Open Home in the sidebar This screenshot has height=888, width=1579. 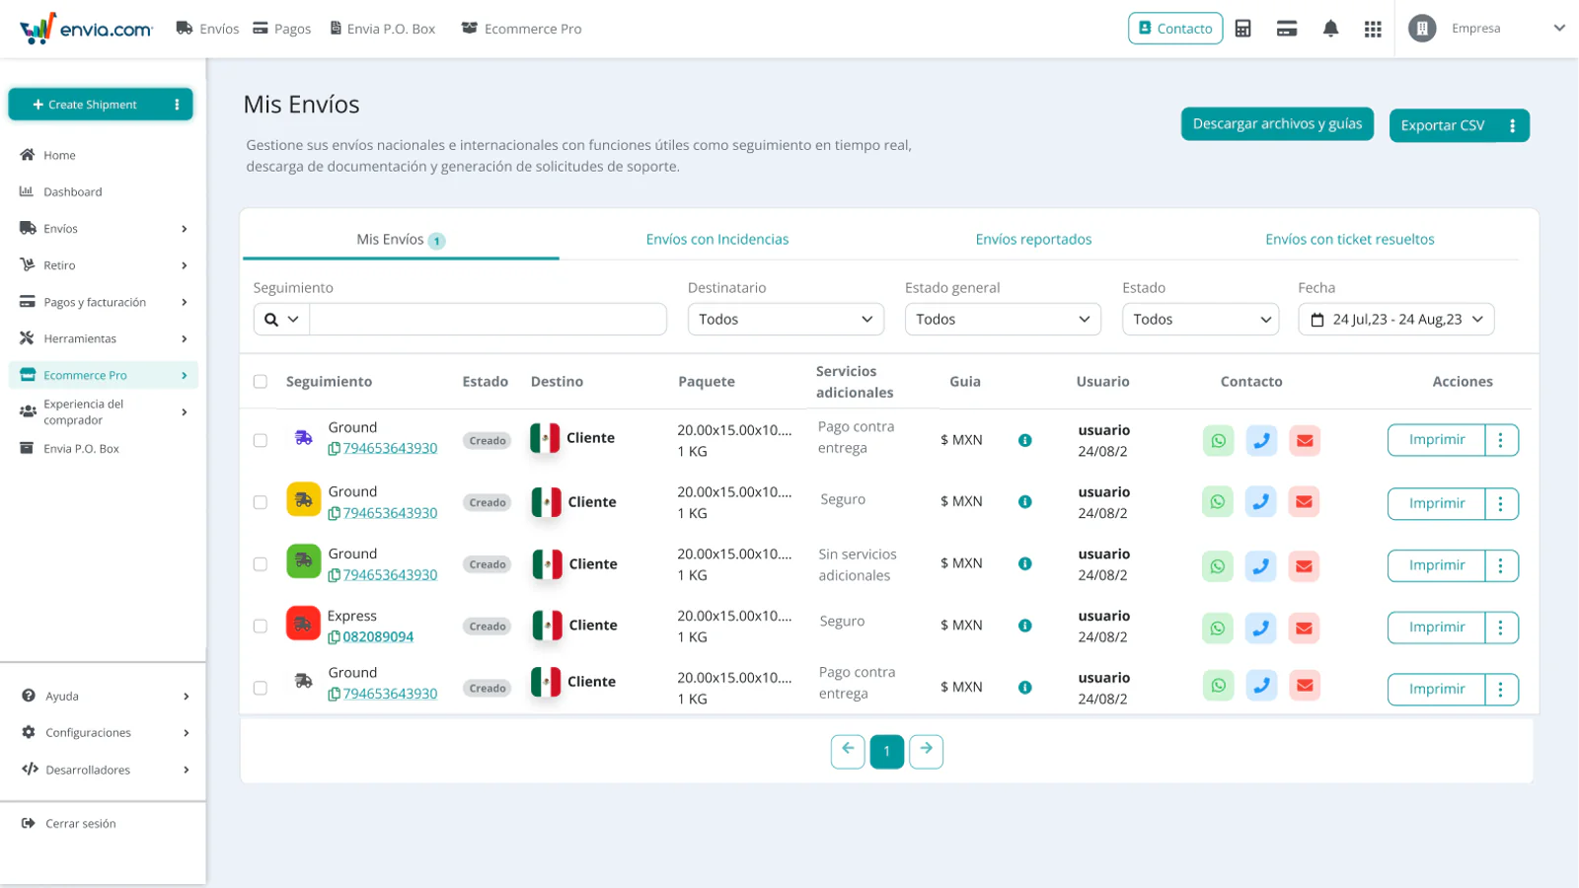coord(48,155)
